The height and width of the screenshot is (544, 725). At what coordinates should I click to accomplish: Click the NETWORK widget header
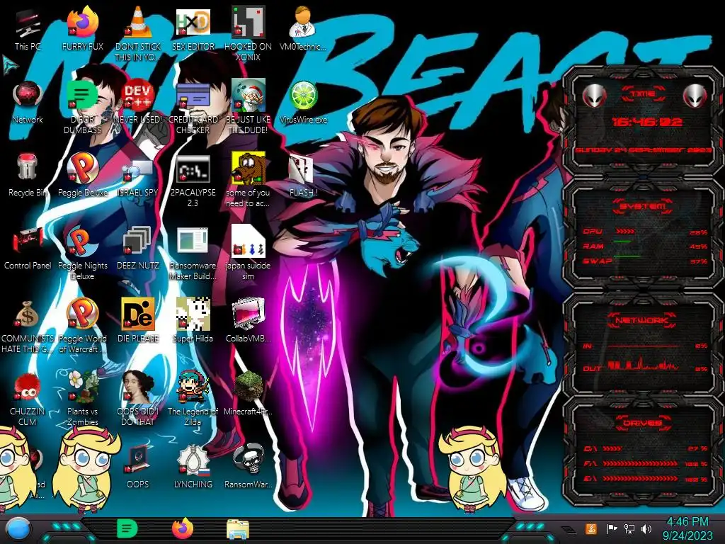coord(642,320)
